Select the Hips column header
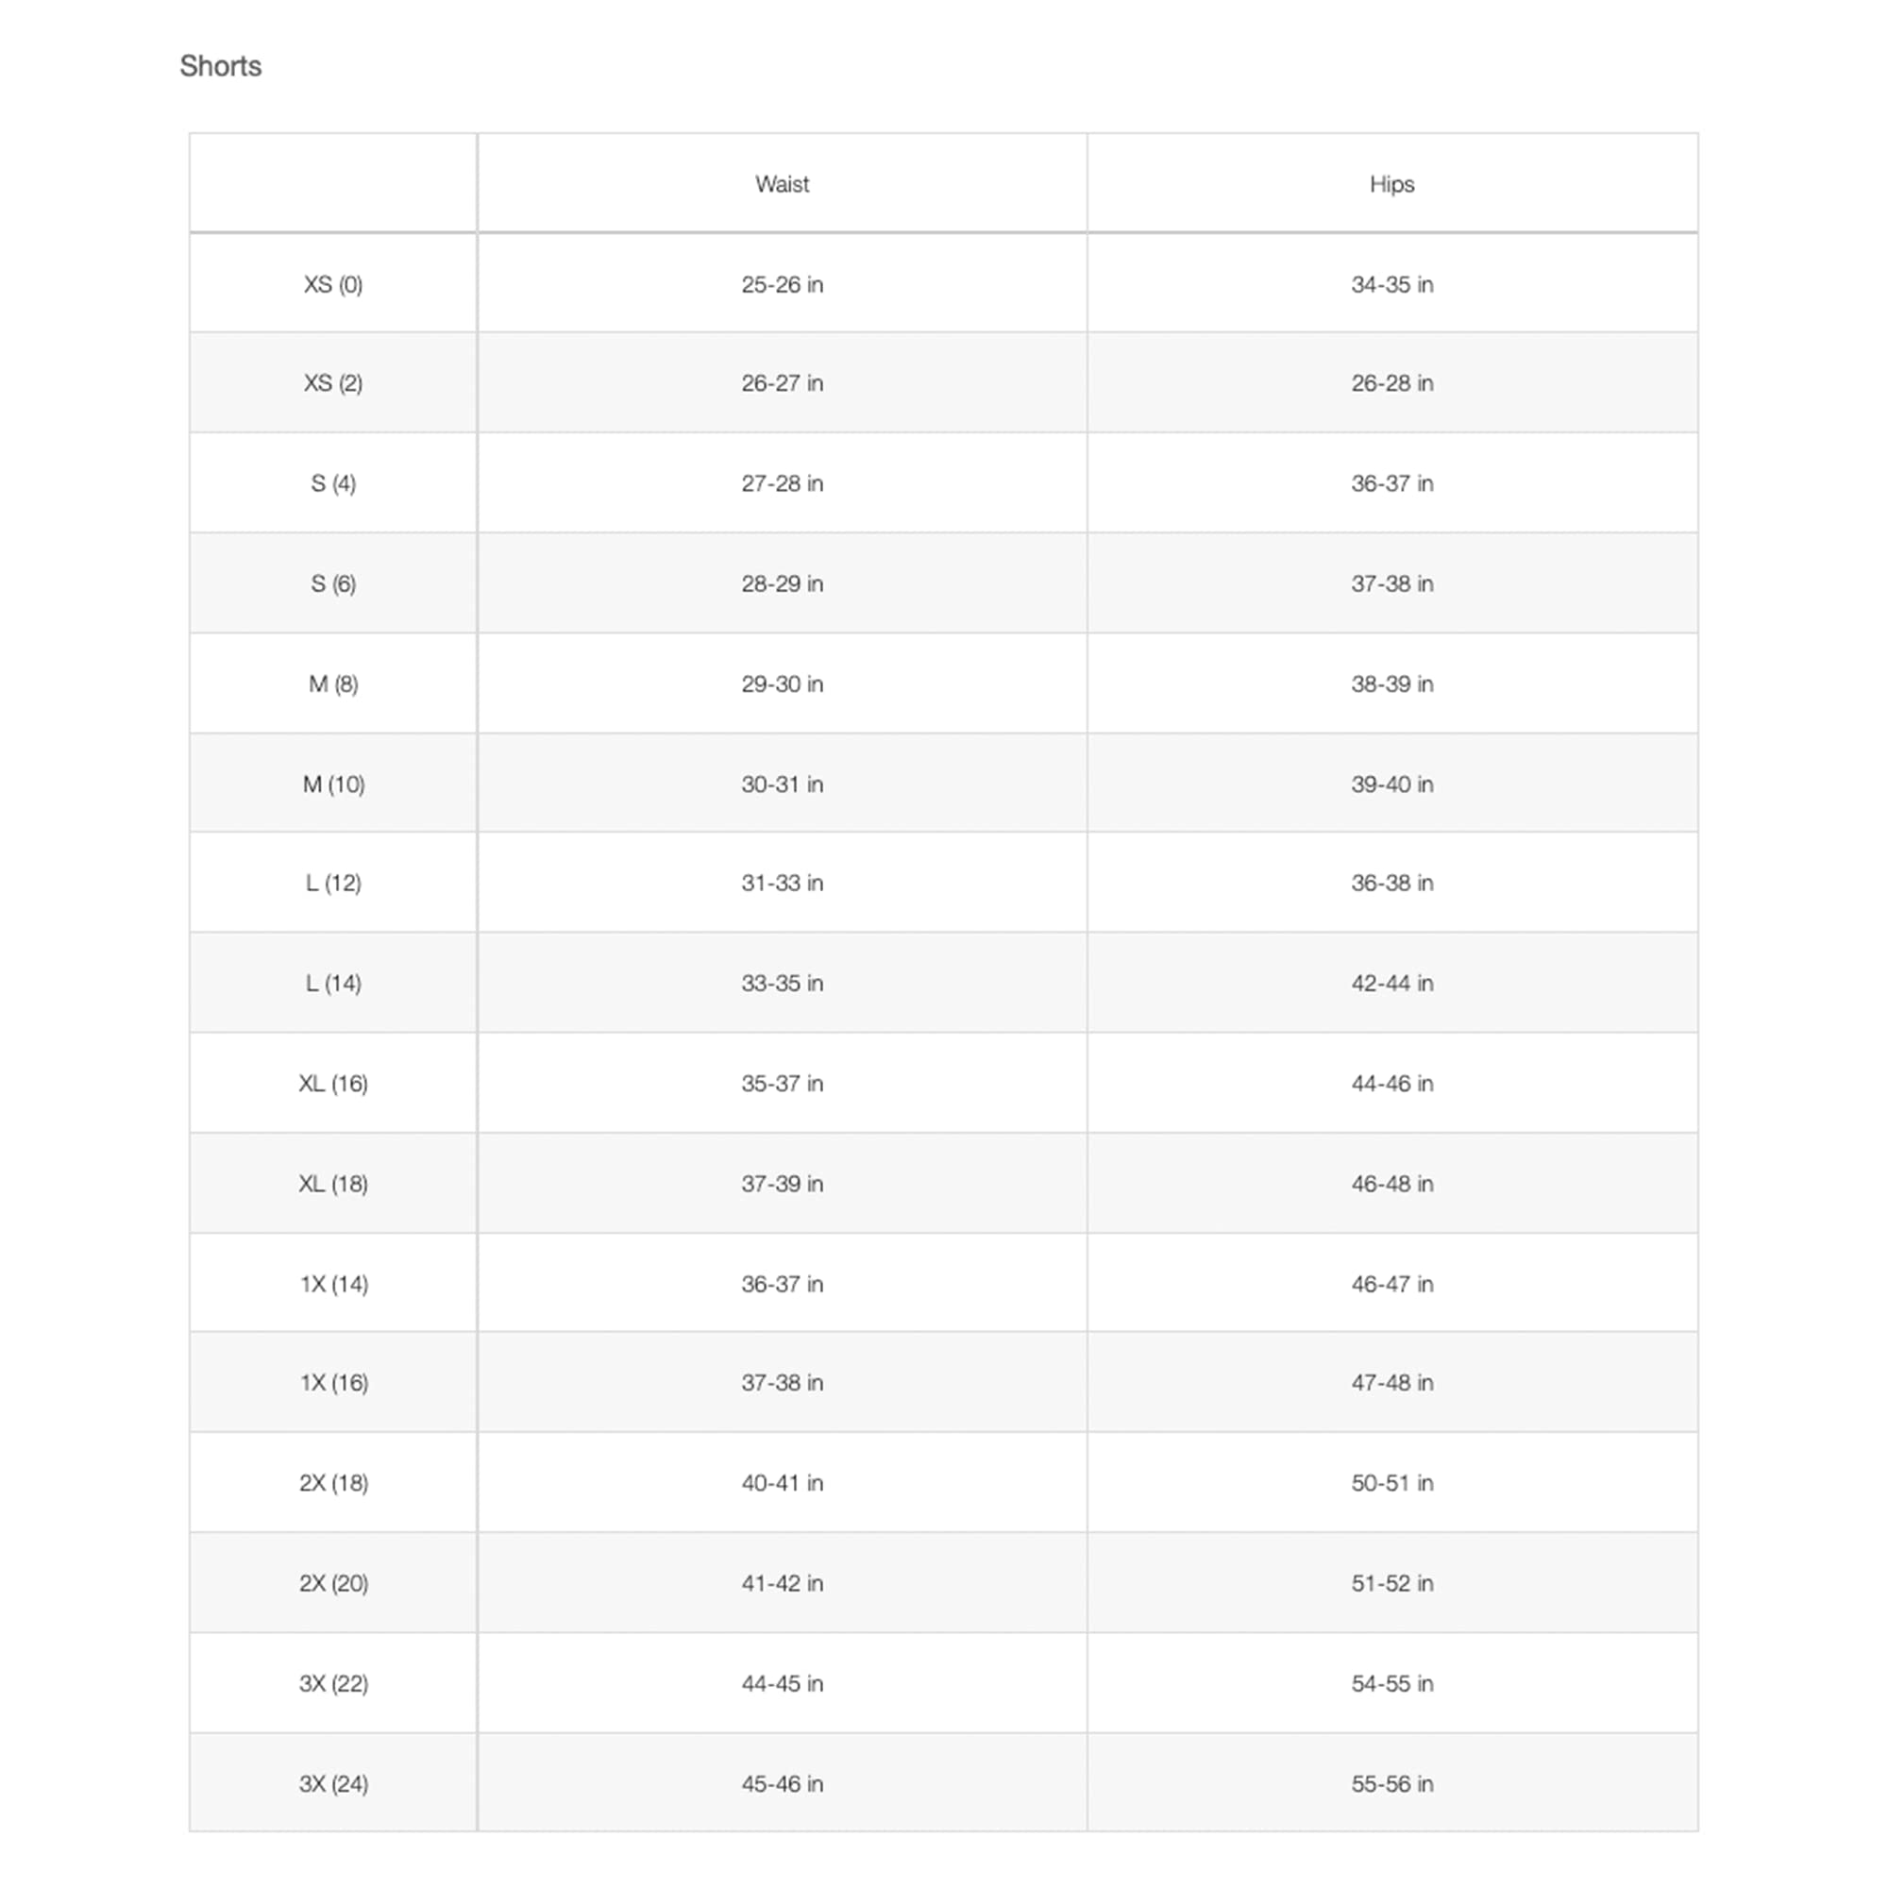This screenshot has height=1888, width=1888. (1391, 184)
